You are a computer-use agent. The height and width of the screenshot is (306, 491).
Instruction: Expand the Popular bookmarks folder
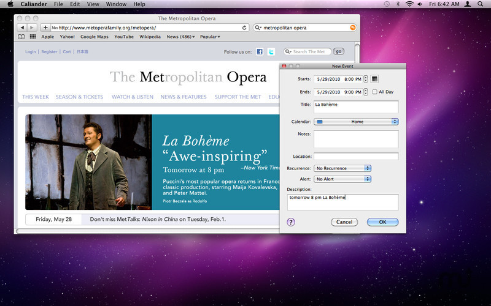[x=210, y=37]
